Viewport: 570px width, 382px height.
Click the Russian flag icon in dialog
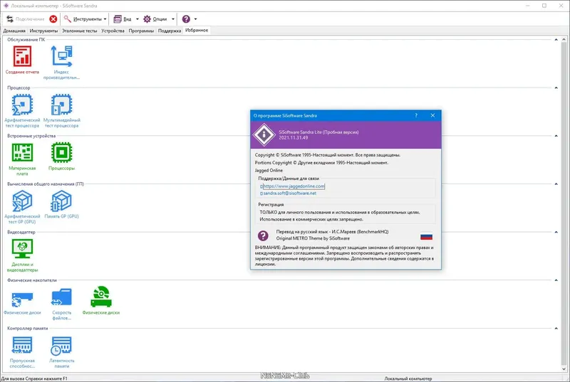tap(426, 237)
